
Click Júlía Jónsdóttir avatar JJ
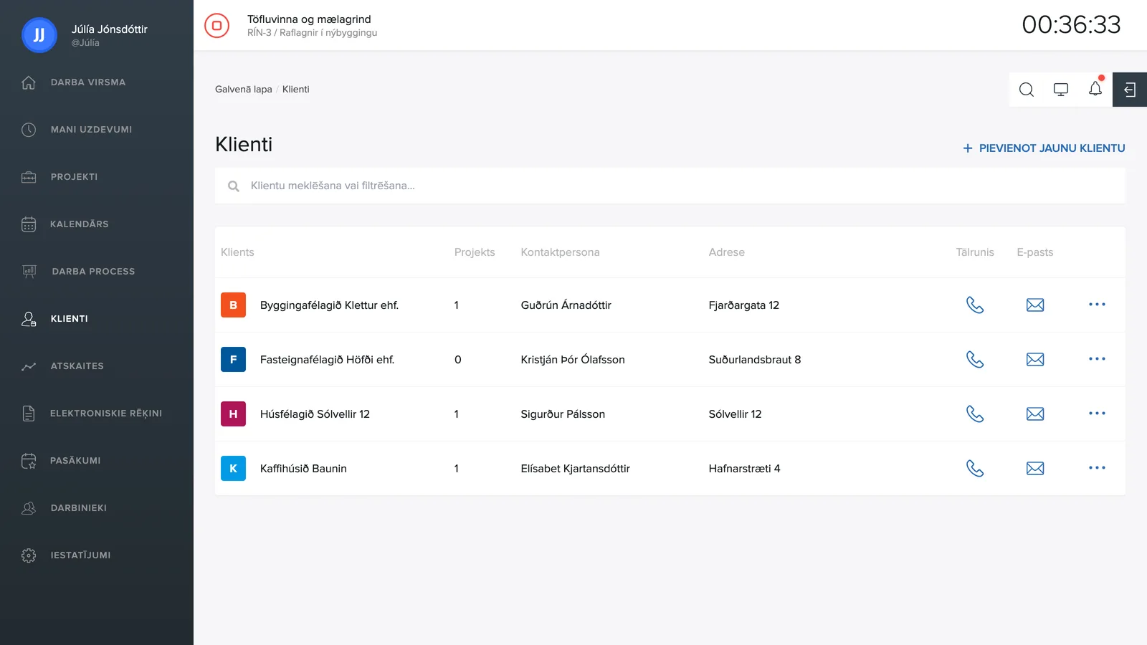[39, 35]
